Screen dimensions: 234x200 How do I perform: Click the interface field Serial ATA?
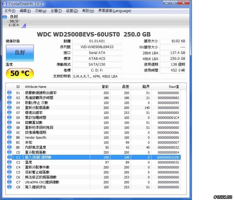tap(97, 53)
